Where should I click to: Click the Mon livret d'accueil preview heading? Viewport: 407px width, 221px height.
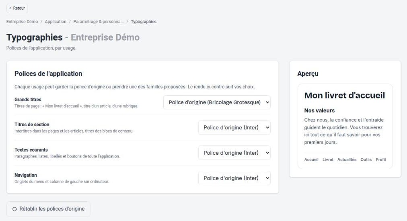click(x=344, y=96)
